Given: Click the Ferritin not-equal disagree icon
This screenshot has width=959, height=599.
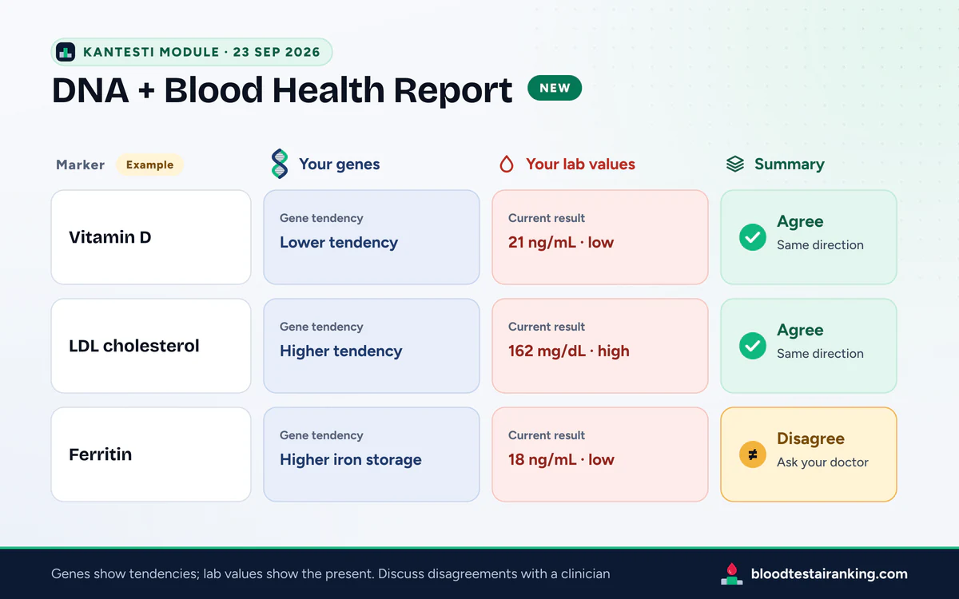Looking at the screenshot, I should (753, 454).
